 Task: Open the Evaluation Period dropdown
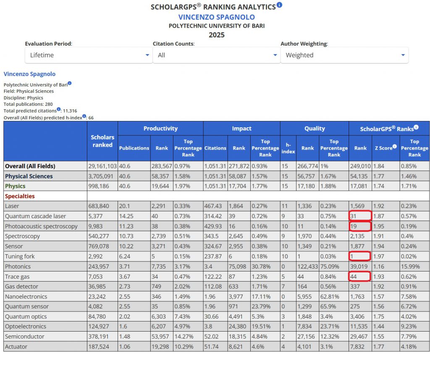88,55
